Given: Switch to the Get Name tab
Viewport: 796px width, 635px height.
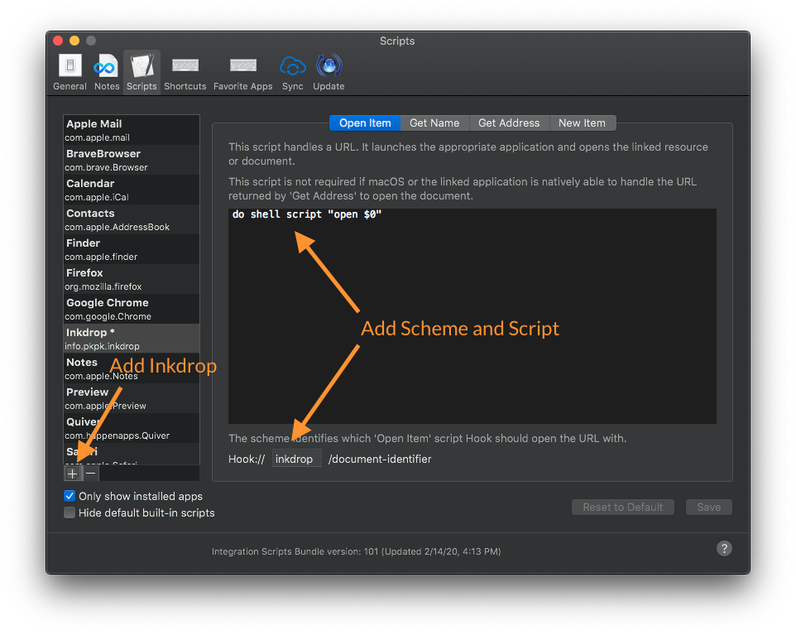Looking at the screenshot, I should 434,123.
